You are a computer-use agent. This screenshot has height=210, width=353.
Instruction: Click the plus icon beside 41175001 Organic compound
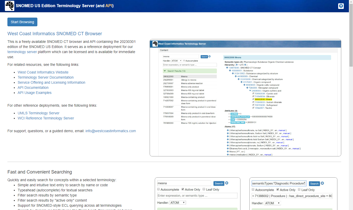[241, 82]
